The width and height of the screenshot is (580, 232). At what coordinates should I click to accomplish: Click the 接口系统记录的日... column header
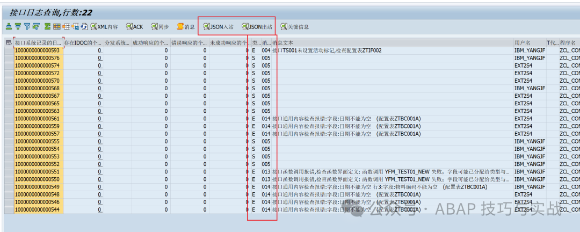[x=39, y=43]
